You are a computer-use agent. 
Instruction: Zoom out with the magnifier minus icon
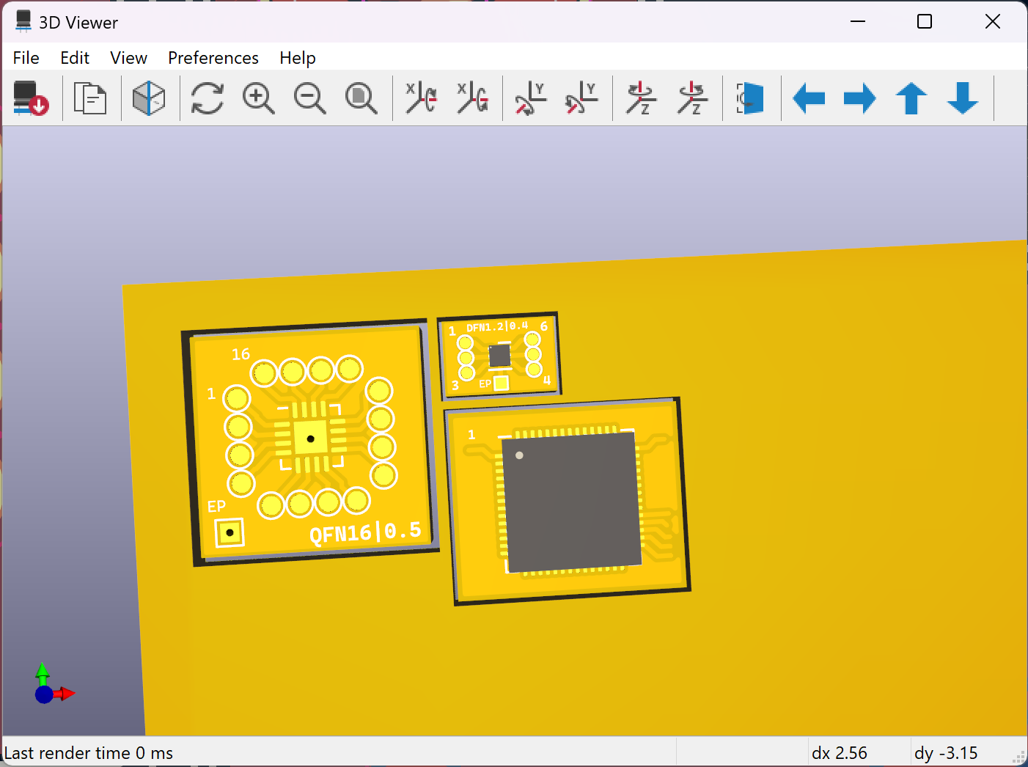pyautogui.click(x=309, y=98)
